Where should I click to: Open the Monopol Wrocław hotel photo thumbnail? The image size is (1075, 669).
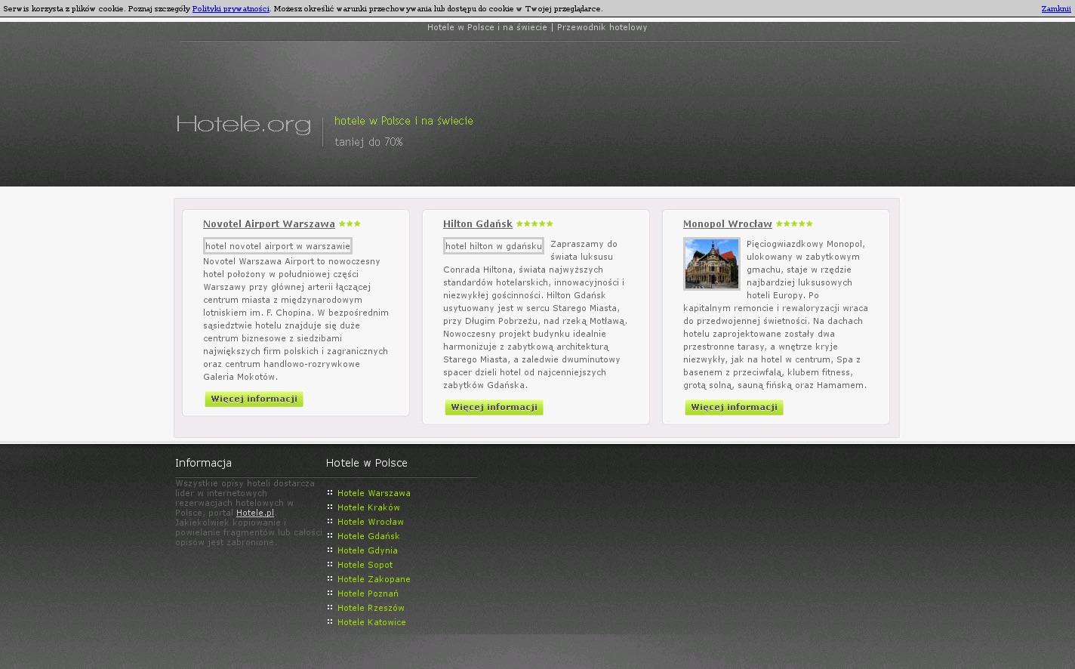click(711, 264)
